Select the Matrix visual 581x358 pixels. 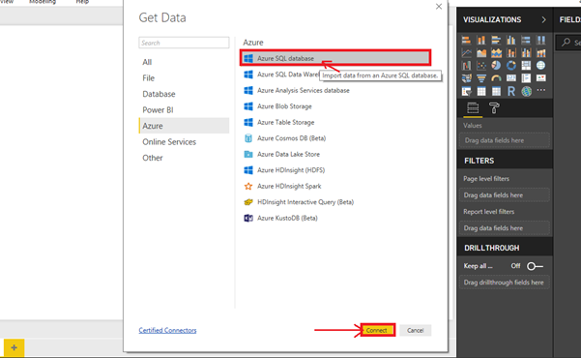[x=496, y=91]
